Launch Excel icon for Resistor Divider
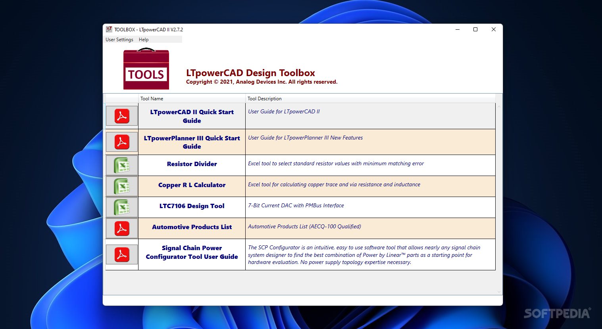Image resolution: width=602 pixels, height=329 pixels. pos(122,165)
